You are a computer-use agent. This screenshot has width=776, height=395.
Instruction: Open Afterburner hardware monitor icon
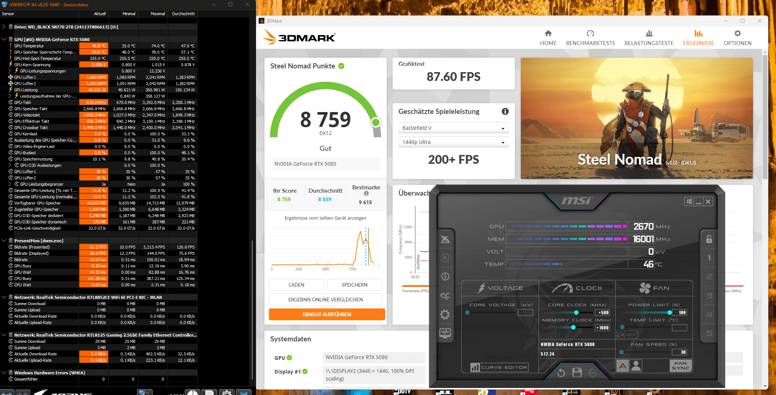(x=445, y=333)
